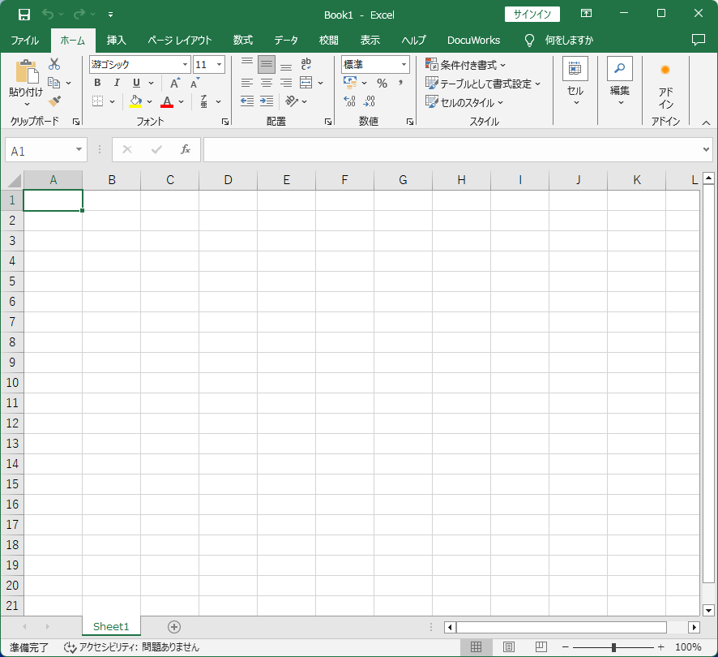Switch to ページ レイアウト tab

[180, 41]
